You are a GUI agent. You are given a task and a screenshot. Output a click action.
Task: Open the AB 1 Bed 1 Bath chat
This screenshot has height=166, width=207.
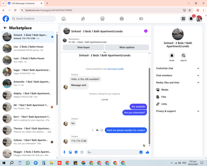[28, 107]
